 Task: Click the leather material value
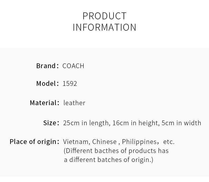click(x=74, y=103)
